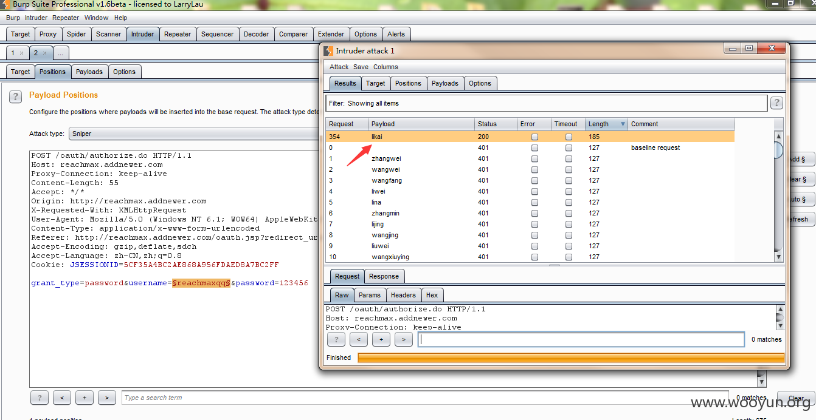Open the Payloads tab in attack window
The image size is (816, 420).
click(x=445, y=84)
